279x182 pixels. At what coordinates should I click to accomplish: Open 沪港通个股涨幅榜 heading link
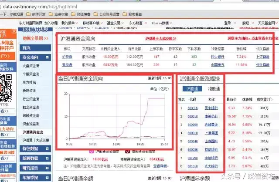200,78
